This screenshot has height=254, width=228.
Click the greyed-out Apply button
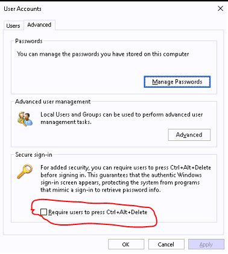coord(206,244)
